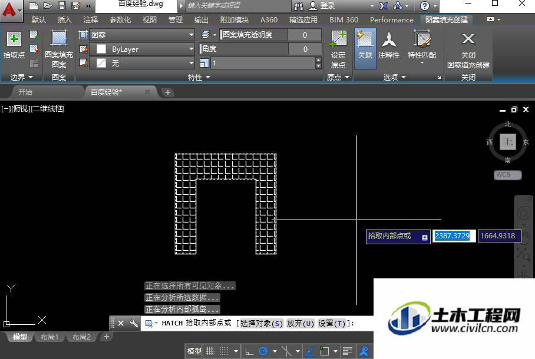The height and width of the screenshot is (359, 535).
Task: Click the white ByLayer color swatch
Action: click(101, 49)
